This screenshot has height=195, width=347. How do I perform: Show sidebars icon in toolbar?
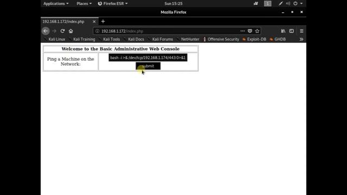coord(292,31)
